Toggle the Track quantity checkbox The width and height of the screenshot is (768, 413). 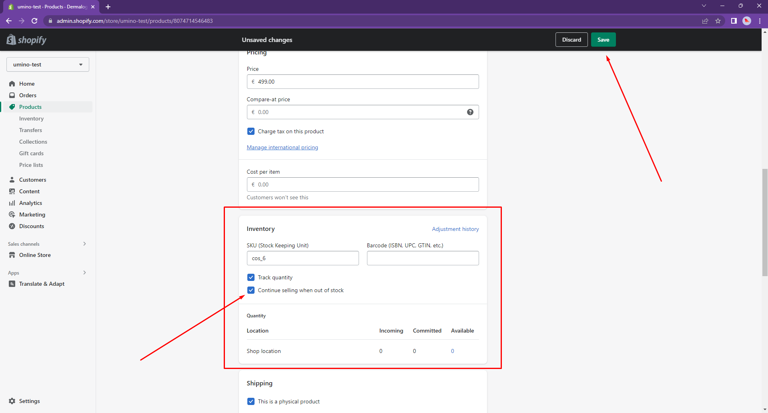pyautogui.click(x=251, y=277)
